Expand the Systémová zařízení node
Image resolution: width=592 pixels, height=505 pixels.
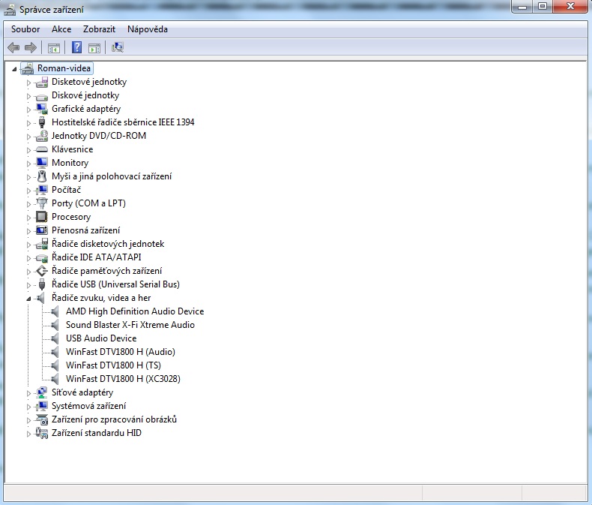click(x=28, y=407)
